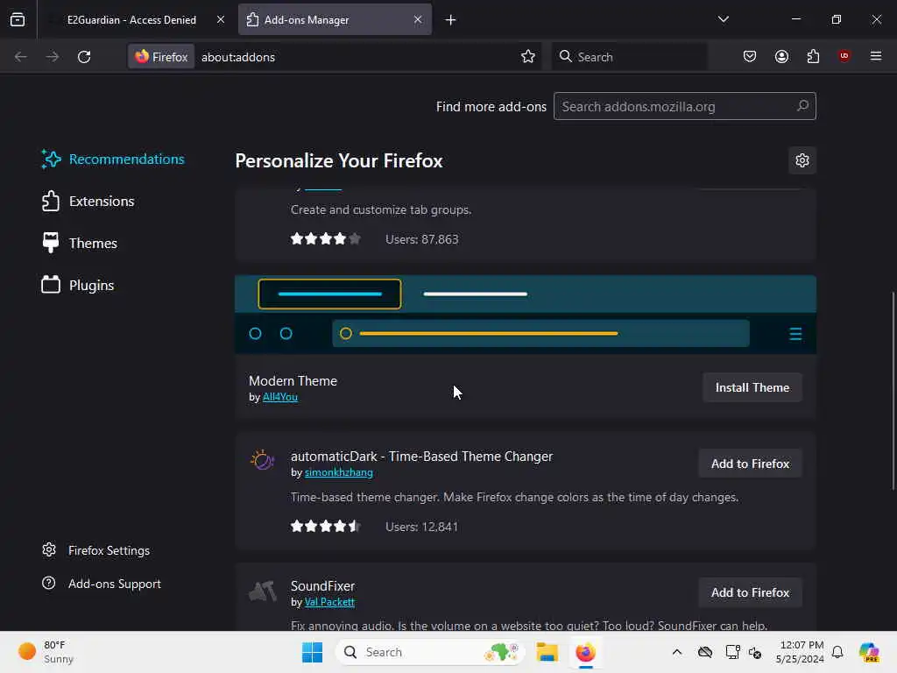Click the Firefox identity badge in address bar
This screenshot has height=673, width=897.
click(x=161, y=57)
